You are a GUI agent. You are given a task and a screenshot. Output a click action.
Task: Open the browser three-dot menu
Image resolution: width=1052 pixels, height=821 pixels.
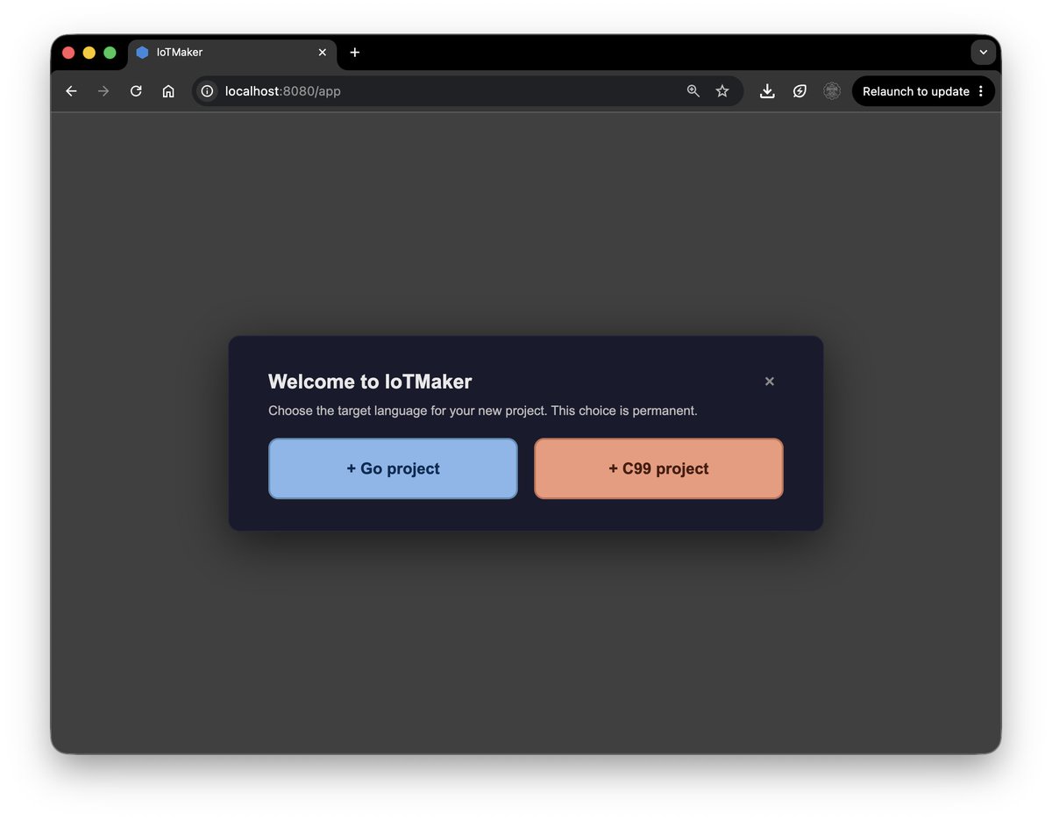click(981, 91)
